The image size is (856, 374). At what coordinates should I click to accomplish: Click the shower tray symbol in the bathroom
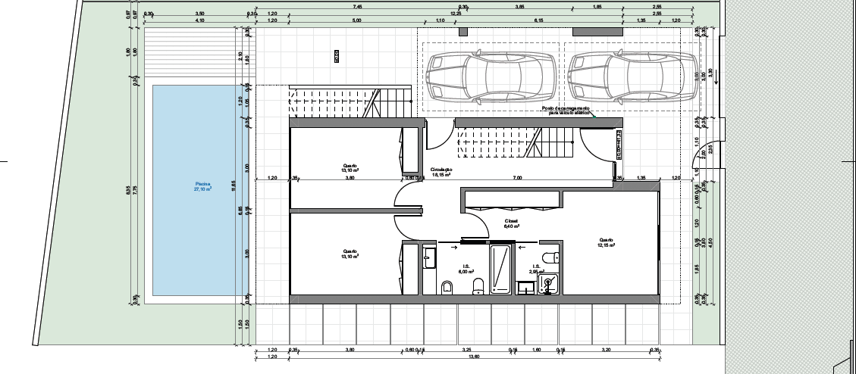point(501,268)
